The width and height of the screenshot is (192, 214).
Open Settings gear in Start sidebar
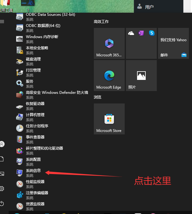point(2,189)
